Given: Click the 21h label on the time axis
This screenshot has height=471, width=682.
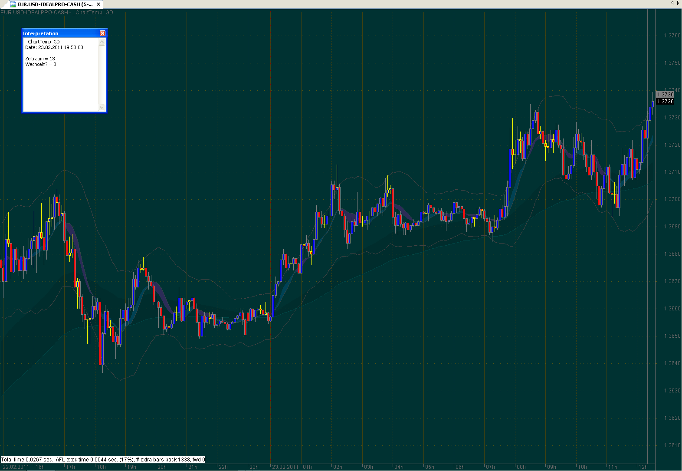Looking at the screenshot, I should (x=193, y=467).
